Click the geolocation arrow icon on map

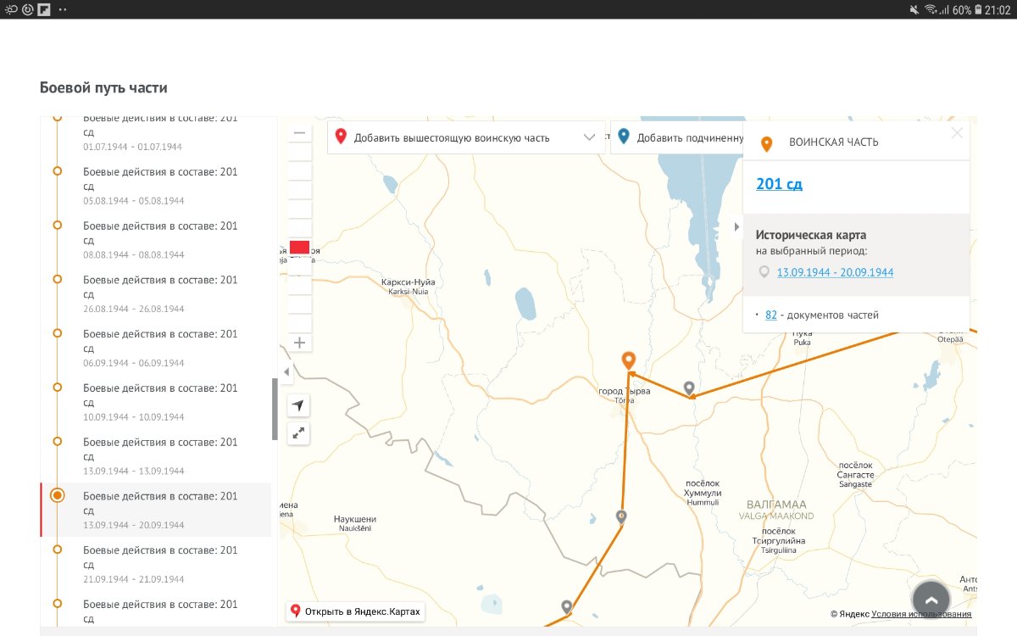click(x=298, y=405)
